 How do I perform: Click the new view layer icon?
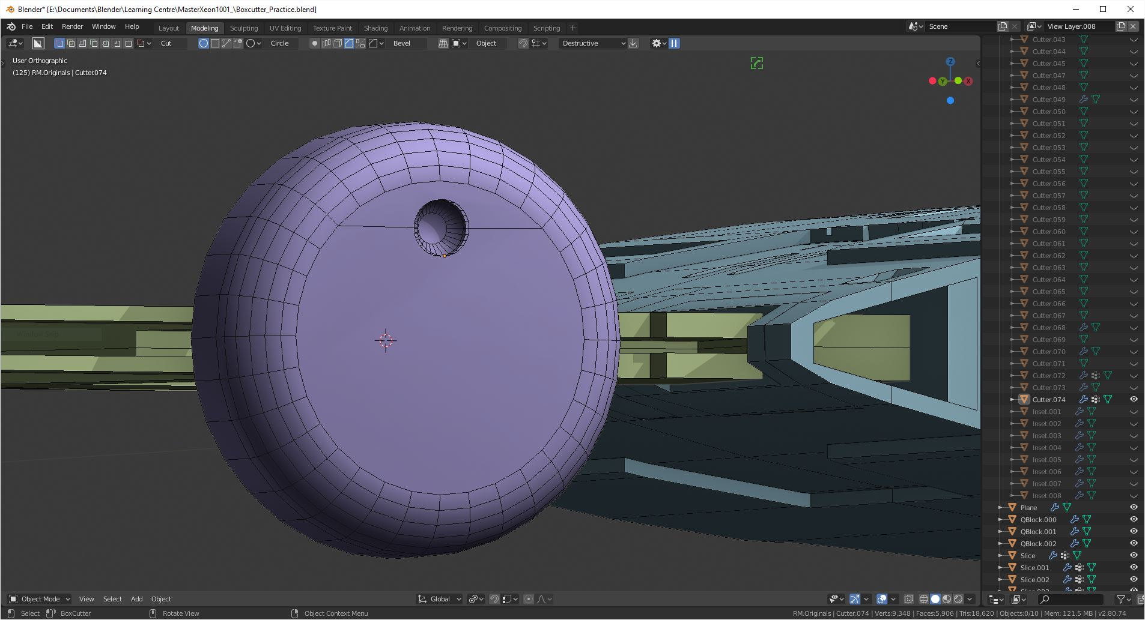[x=1121, y=26]
